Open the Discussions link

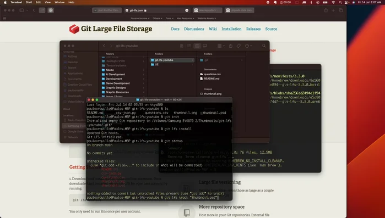[x=194, y=29]
